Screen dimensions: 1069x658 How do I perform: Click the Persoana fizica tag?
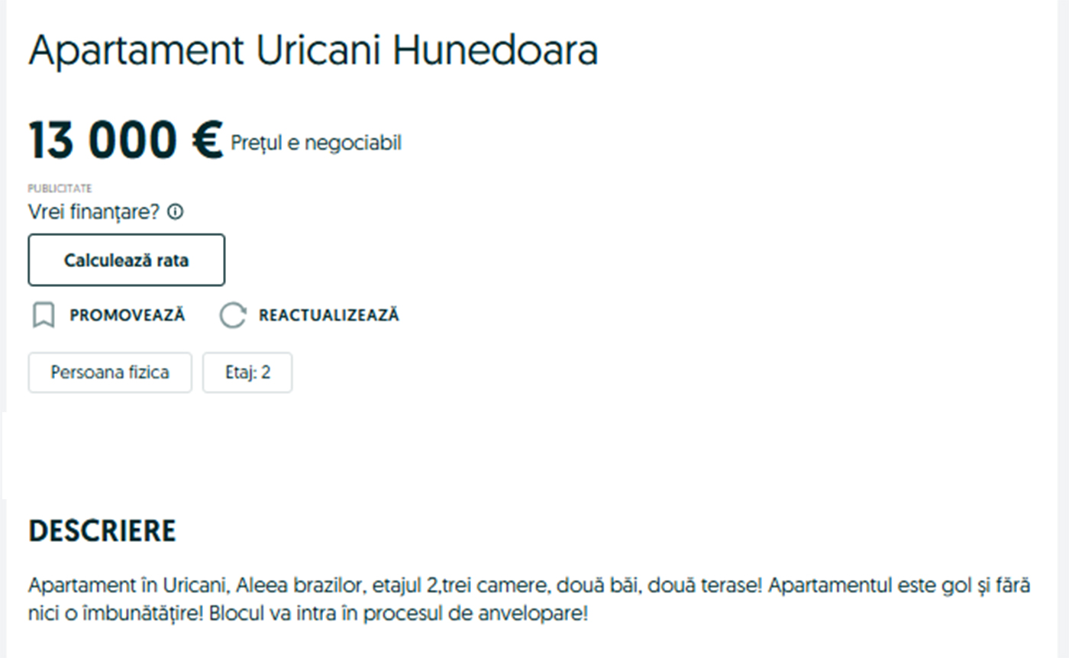click(110, 373)
